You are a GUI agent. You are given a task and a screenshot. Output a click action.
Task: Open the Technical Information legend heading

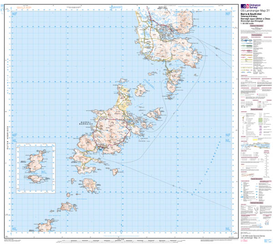[257, 203]
